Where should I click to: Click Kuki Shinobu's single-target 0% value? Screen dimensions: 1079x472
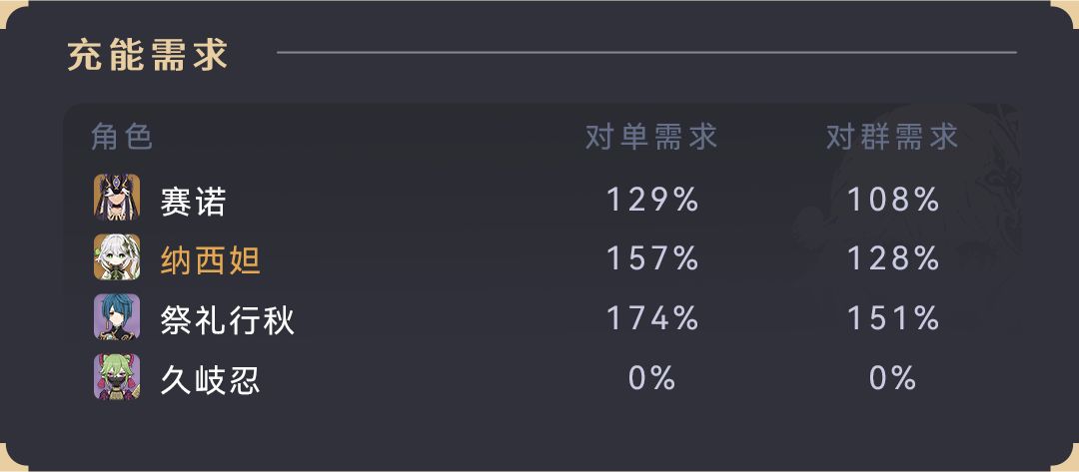[x=652, y=379]
